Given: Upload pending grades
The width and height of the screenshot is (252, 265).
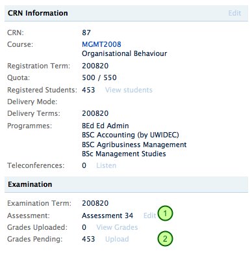Looking at the screenshot, I should [x=117, y=239].
